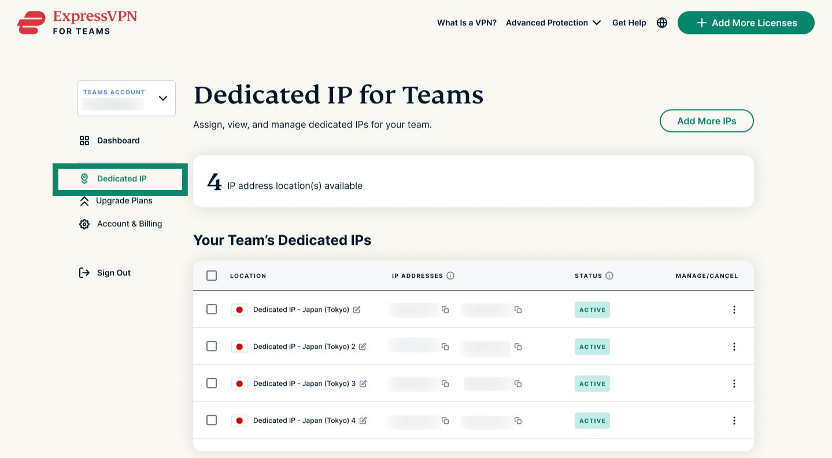Edit name of Japan (Tokyo) 2 dedicated IP
This screenshot has width=832, height=458.
tap(363, 347)
